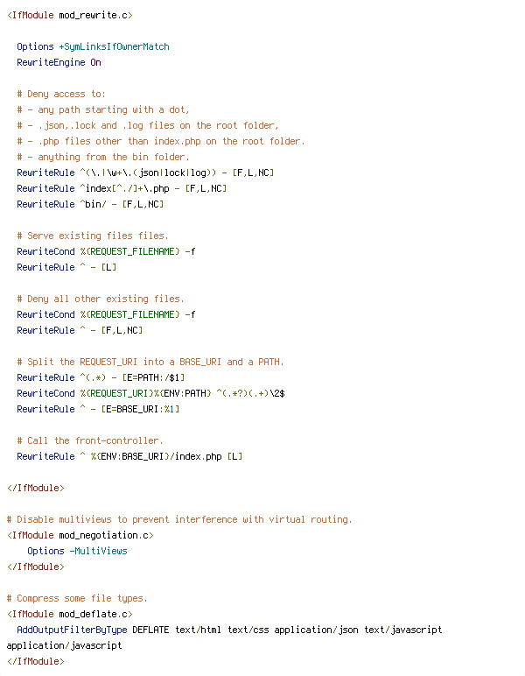The width and height of the screenshot is (525, 676).
Task: Click the AddOutputFilterByType directive
Action: (72, 630)
